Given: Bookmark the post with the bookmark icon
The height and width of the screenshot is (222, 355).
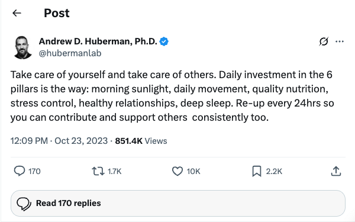Looking at the screenshot, I should click(x=257, y=171).
